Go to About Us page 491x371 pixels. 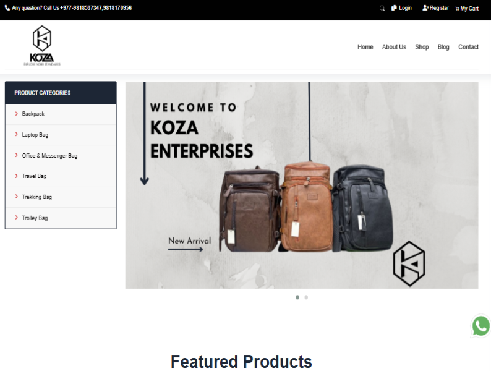[394, 47]
